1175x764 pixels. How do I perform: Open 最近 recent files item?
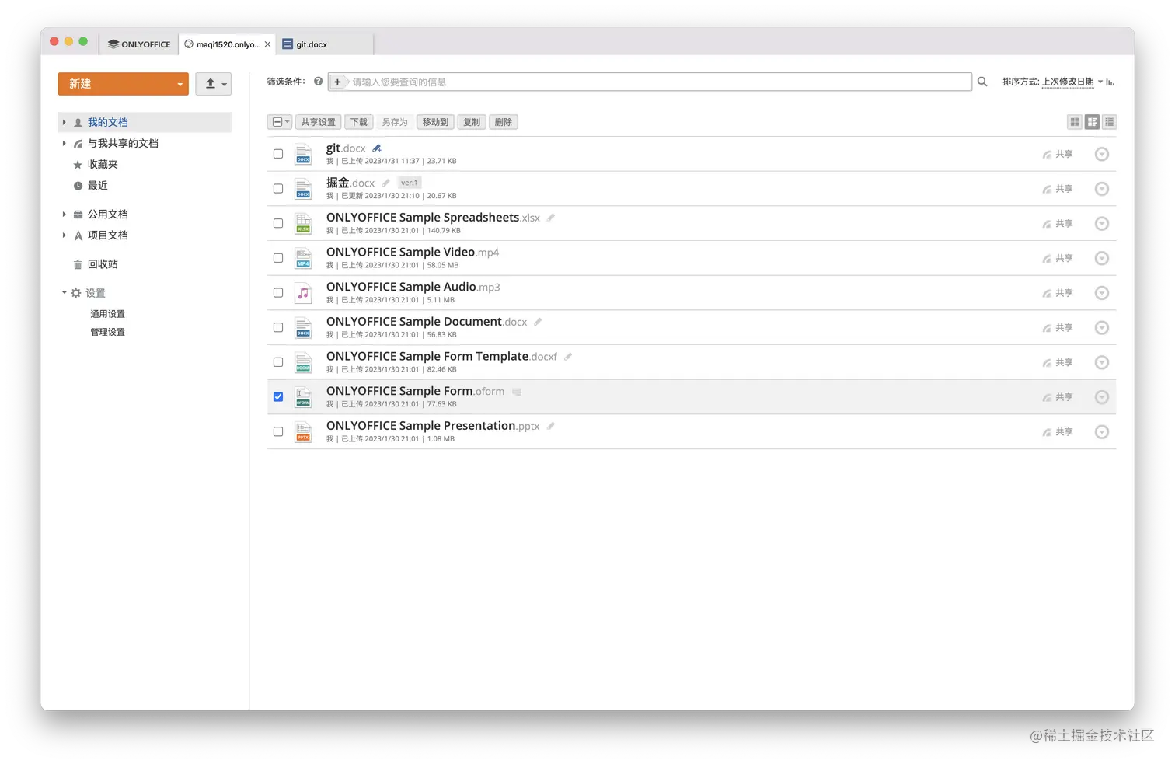click(97, 186)
